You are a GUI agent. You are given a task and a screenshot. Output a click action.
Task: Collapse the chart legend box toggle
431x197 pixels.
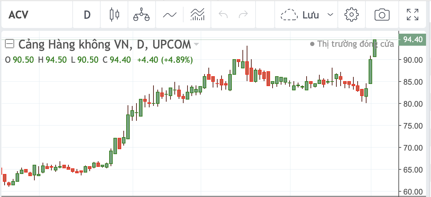(x=10, y=44)
